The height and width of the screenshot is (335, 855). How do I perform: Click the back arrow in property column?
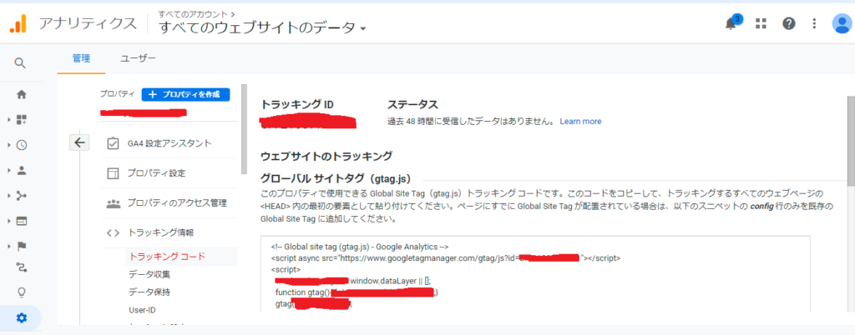(x=79, y=143)
